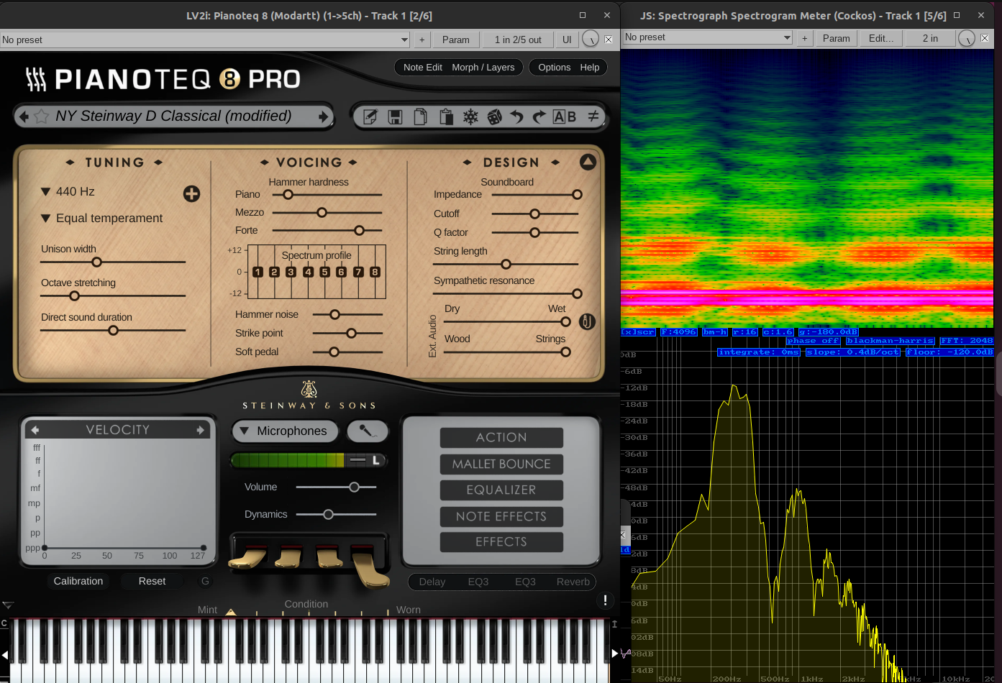
Task: Mark preset as favorite with star
Action: [42, 116]
